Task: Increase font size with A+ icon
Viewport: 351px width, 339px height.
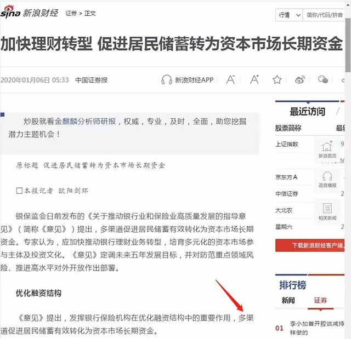Action: pyautogui.click(x=254, y=80)
